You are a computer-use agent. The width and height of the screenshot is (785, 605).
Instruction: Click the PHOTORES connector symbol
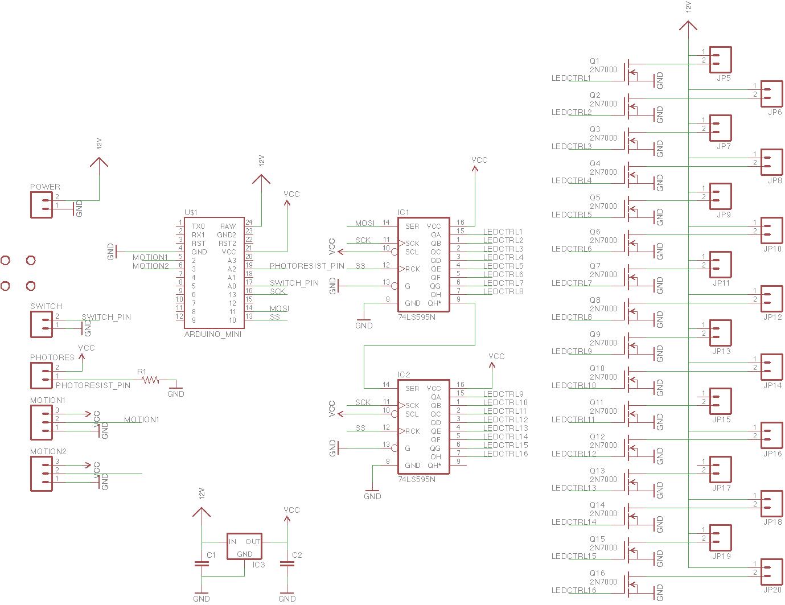[x=41, y=376]
